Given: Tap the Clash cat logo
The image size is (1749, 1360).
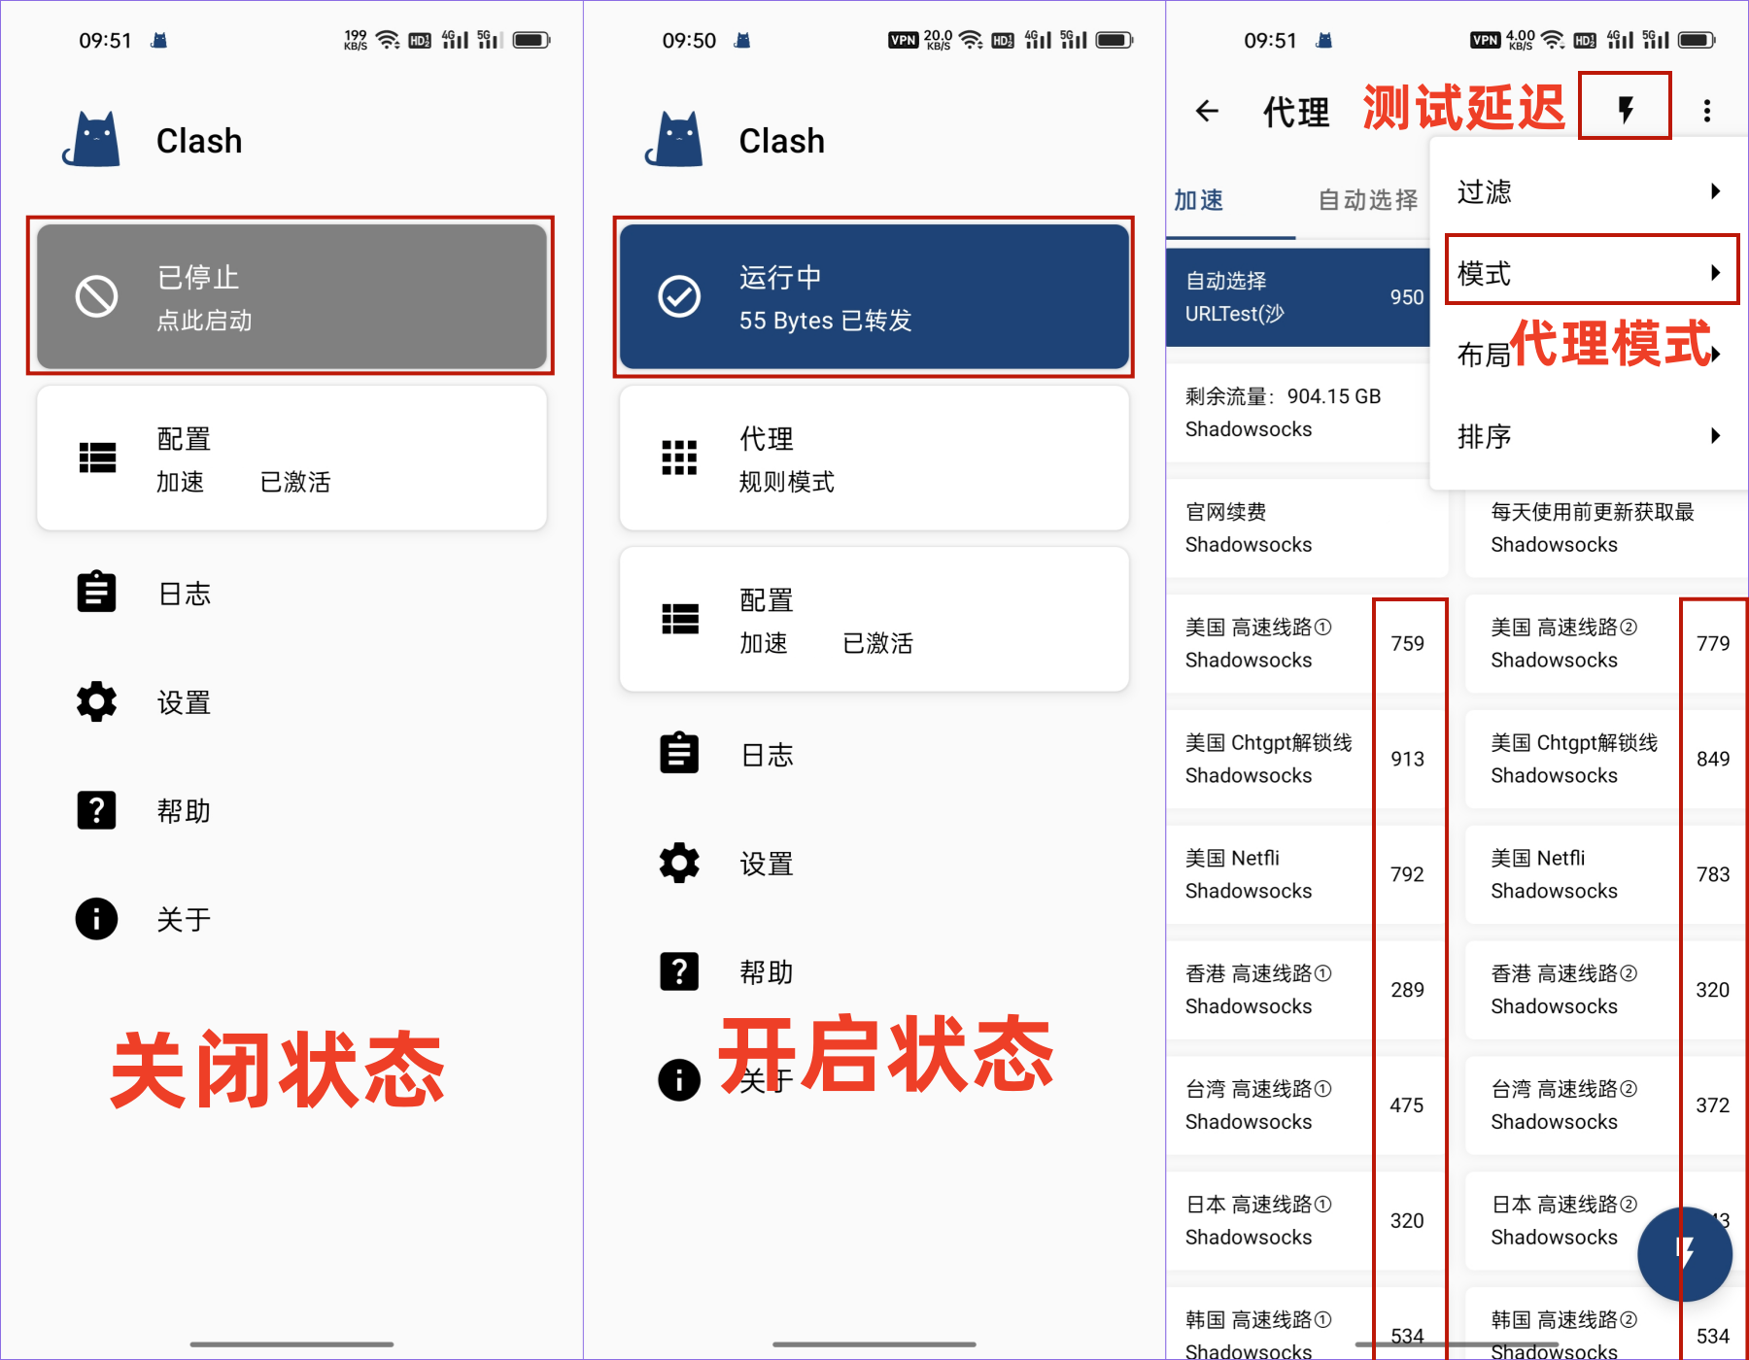Looking at the screenshot, I should click(94, 139).
